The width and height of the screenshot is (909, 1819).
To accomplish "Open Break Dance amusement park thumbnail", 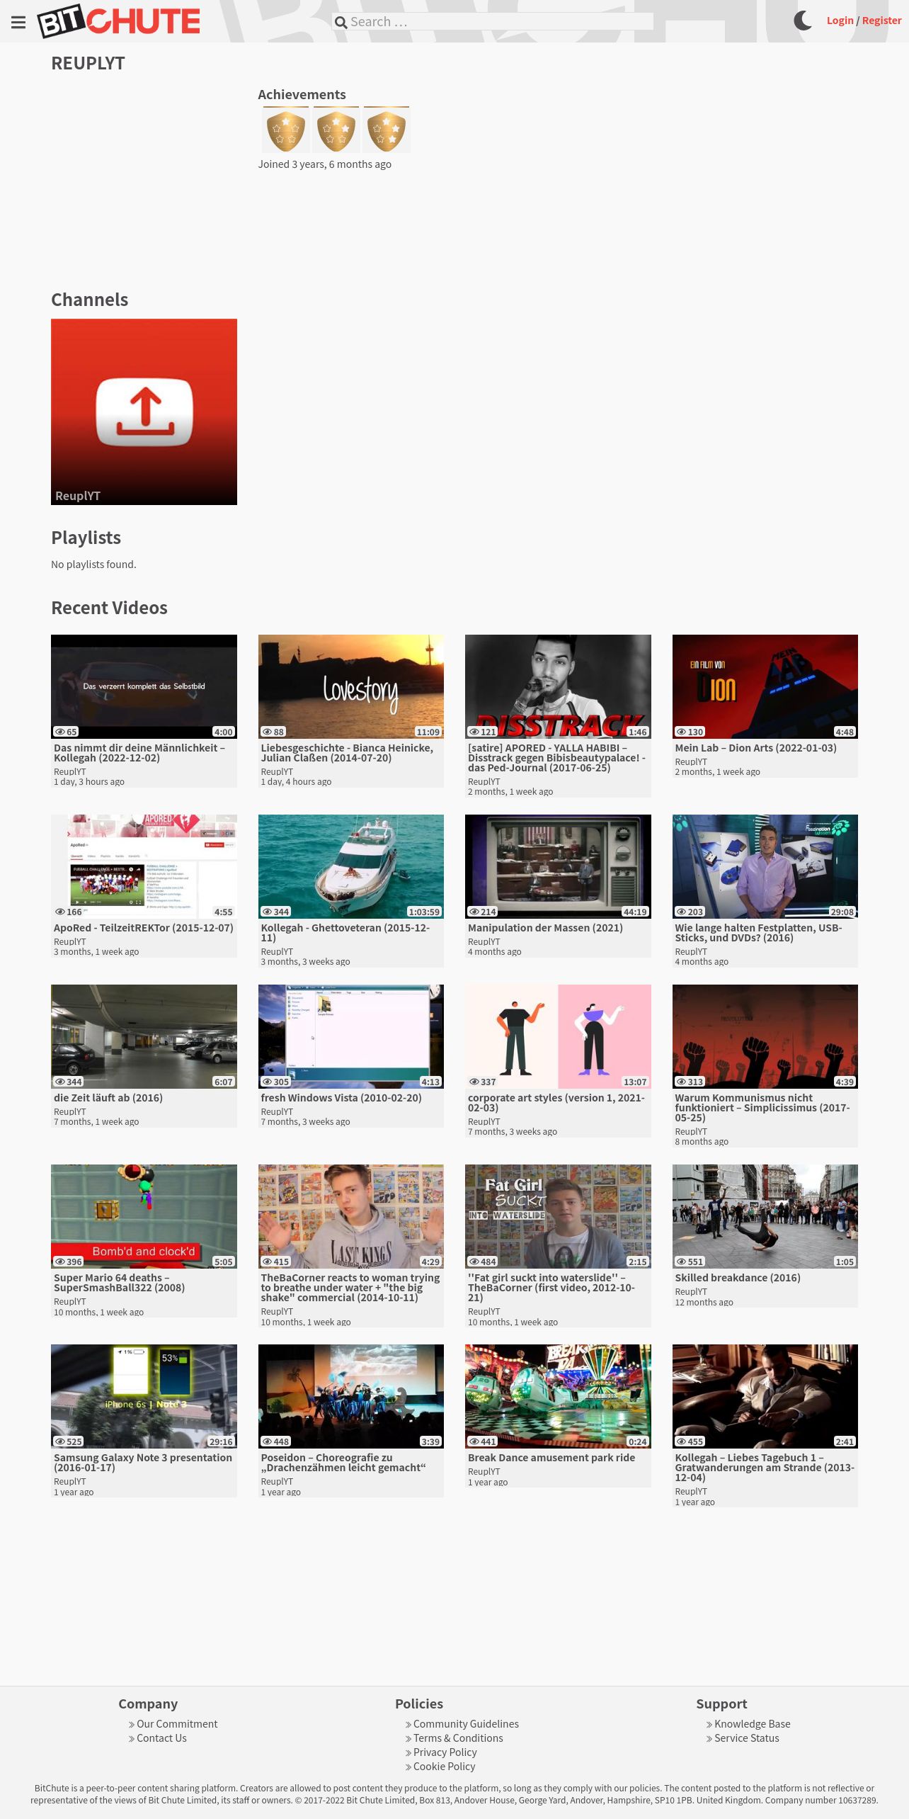I will point(558,1396).
